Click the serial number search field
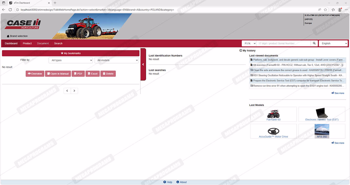This screenshot has width=350, height=185. (283, 43)
